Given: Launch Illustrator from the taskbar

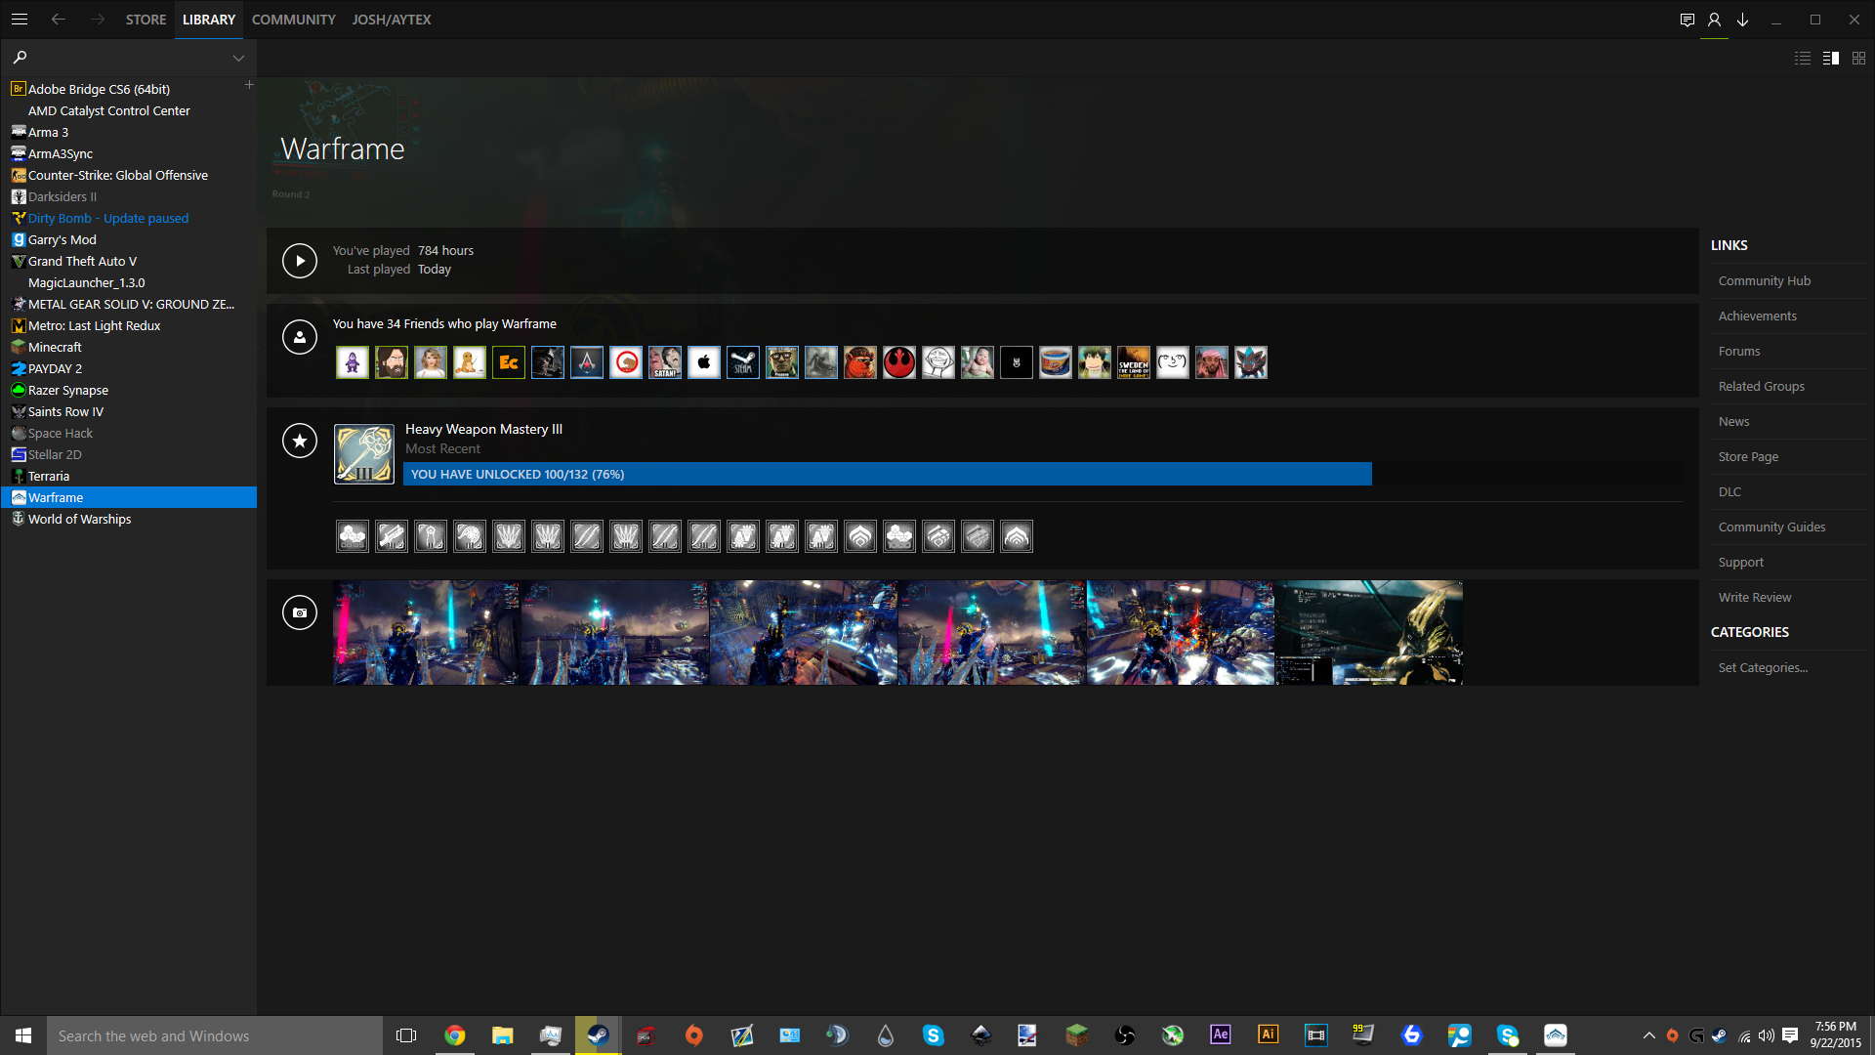Looking at the screenshot, I should click(1269, 1035).
